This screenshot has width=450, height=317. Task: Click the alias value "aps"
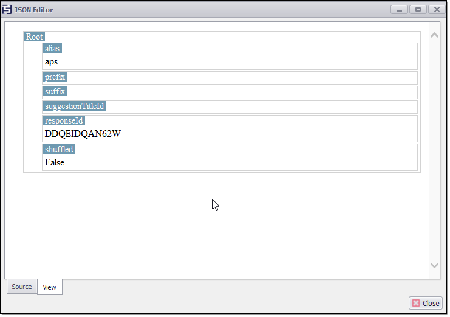pyautogui.click(x=52, y=61)
